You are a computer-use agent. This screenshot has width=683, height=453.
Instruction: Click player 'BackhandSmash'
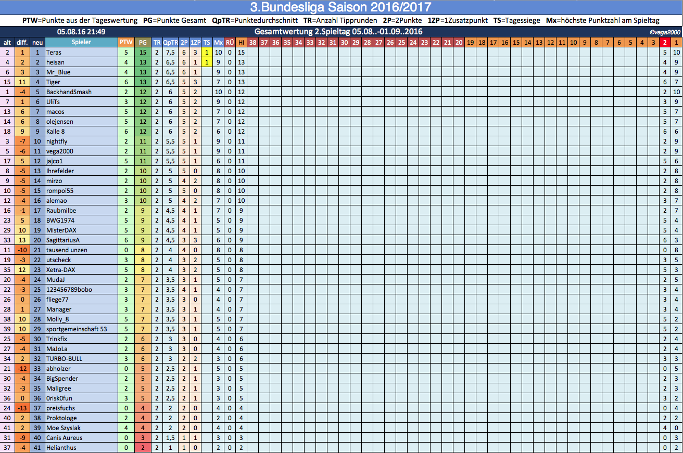click(81, 92)
